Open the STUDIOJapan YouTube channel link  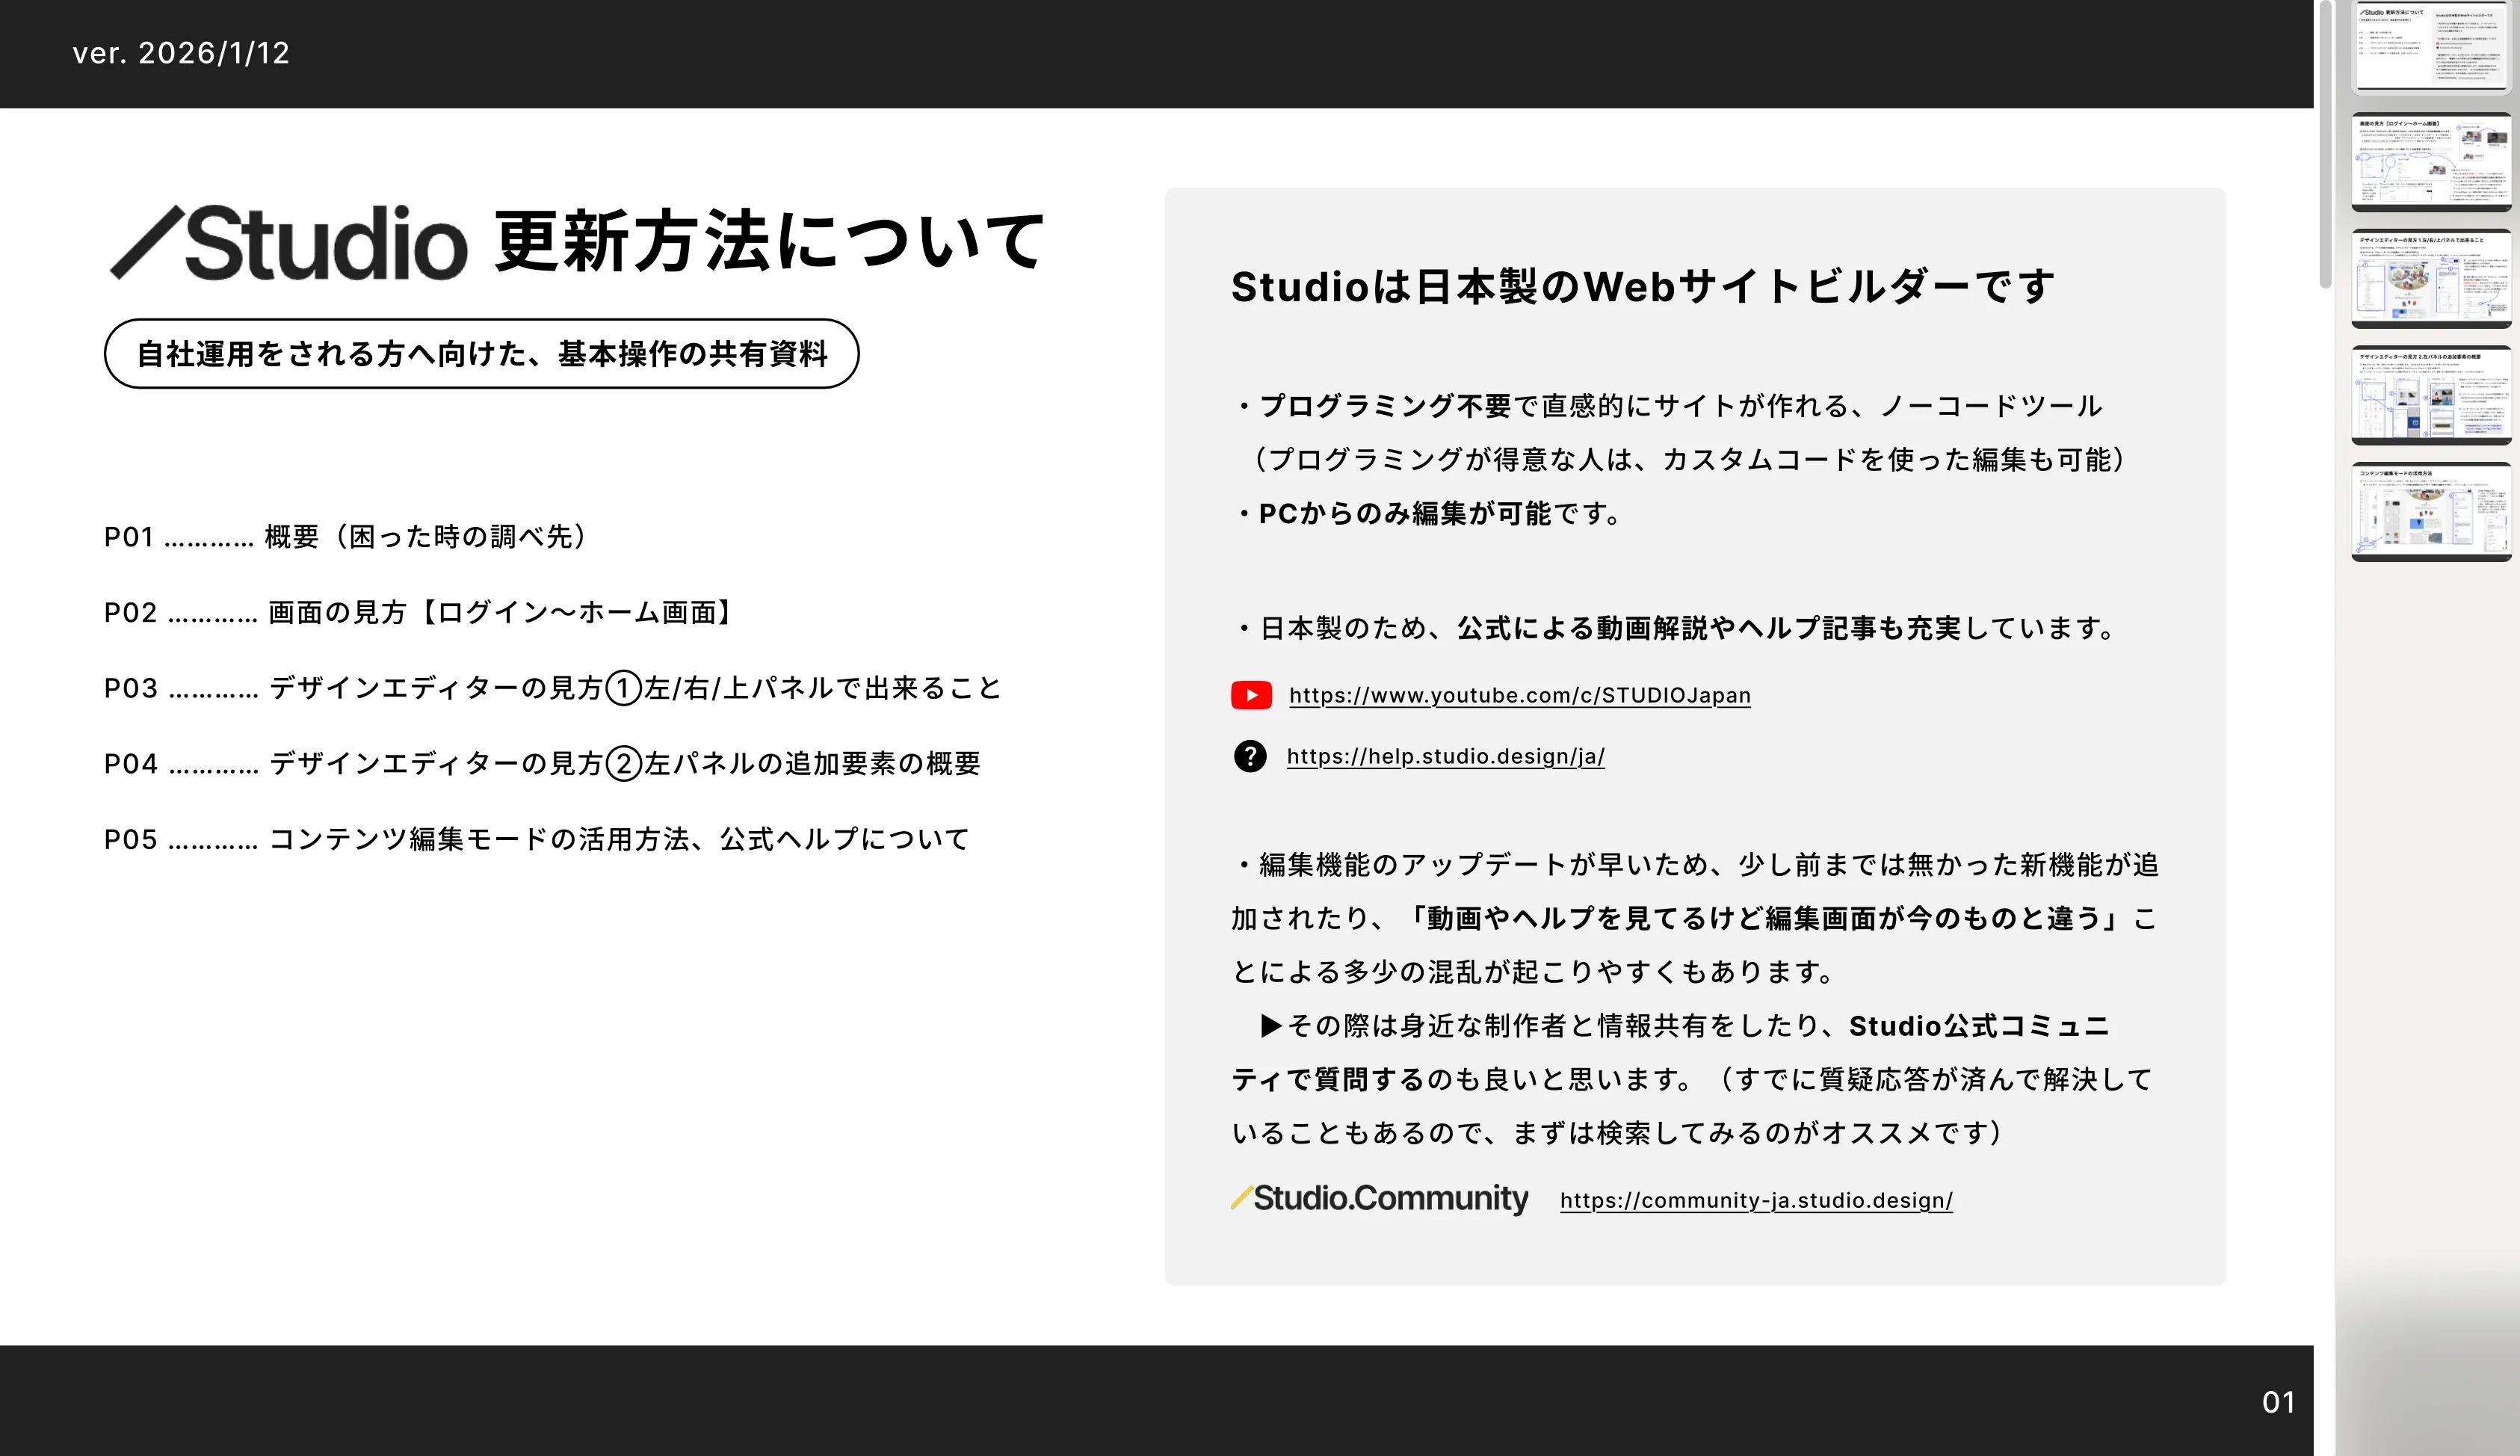coord(1519,695)
